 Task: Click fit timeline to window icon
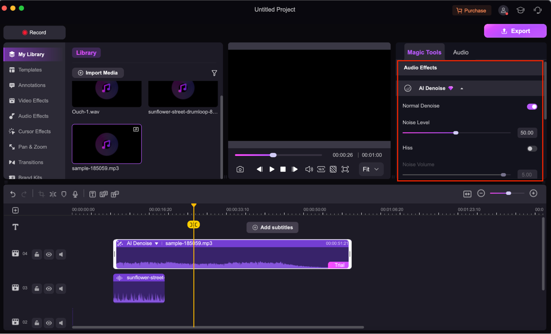[x=467, y=194]
